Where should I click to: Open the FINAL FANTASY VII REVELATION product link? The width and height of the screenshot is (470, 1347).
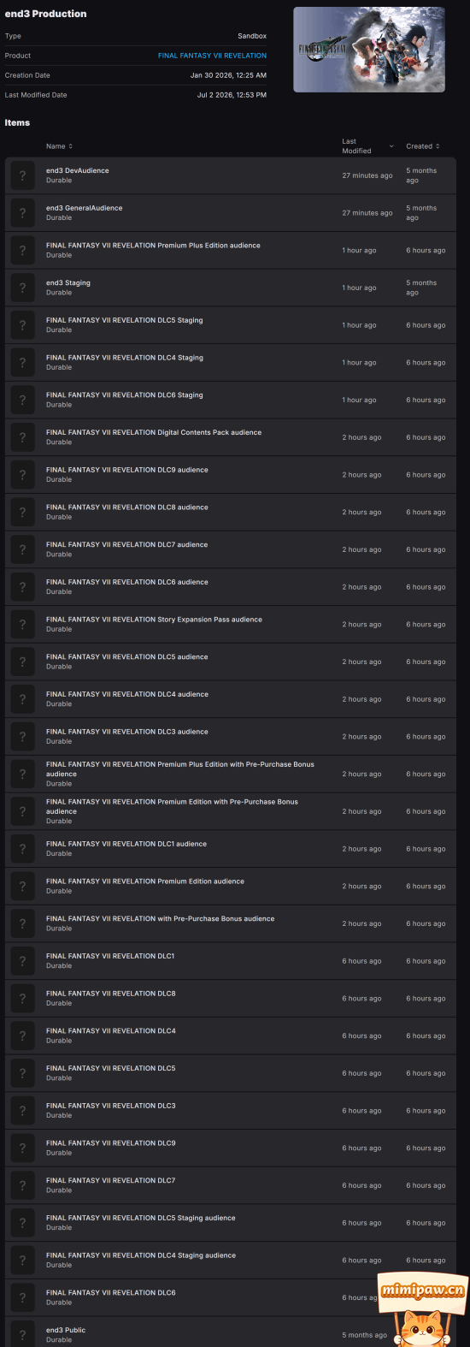click(212, 56)
